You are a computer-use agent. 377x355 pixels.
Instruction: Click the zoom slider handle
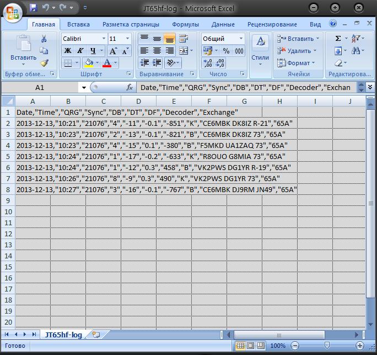[x=327, y=346]
